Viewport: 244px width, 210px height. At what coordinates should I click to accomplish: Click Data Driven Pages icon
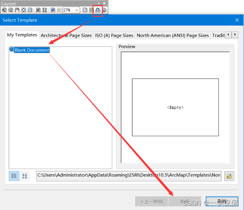[105, 10]
